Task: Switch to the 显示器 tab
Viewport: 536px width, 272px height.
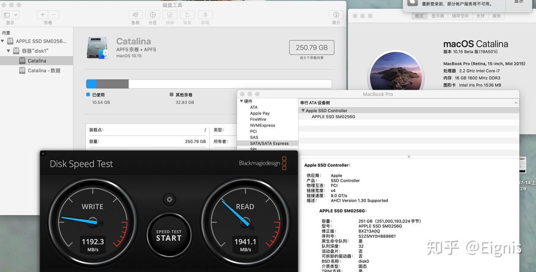Action: click(x=438, y=16)
